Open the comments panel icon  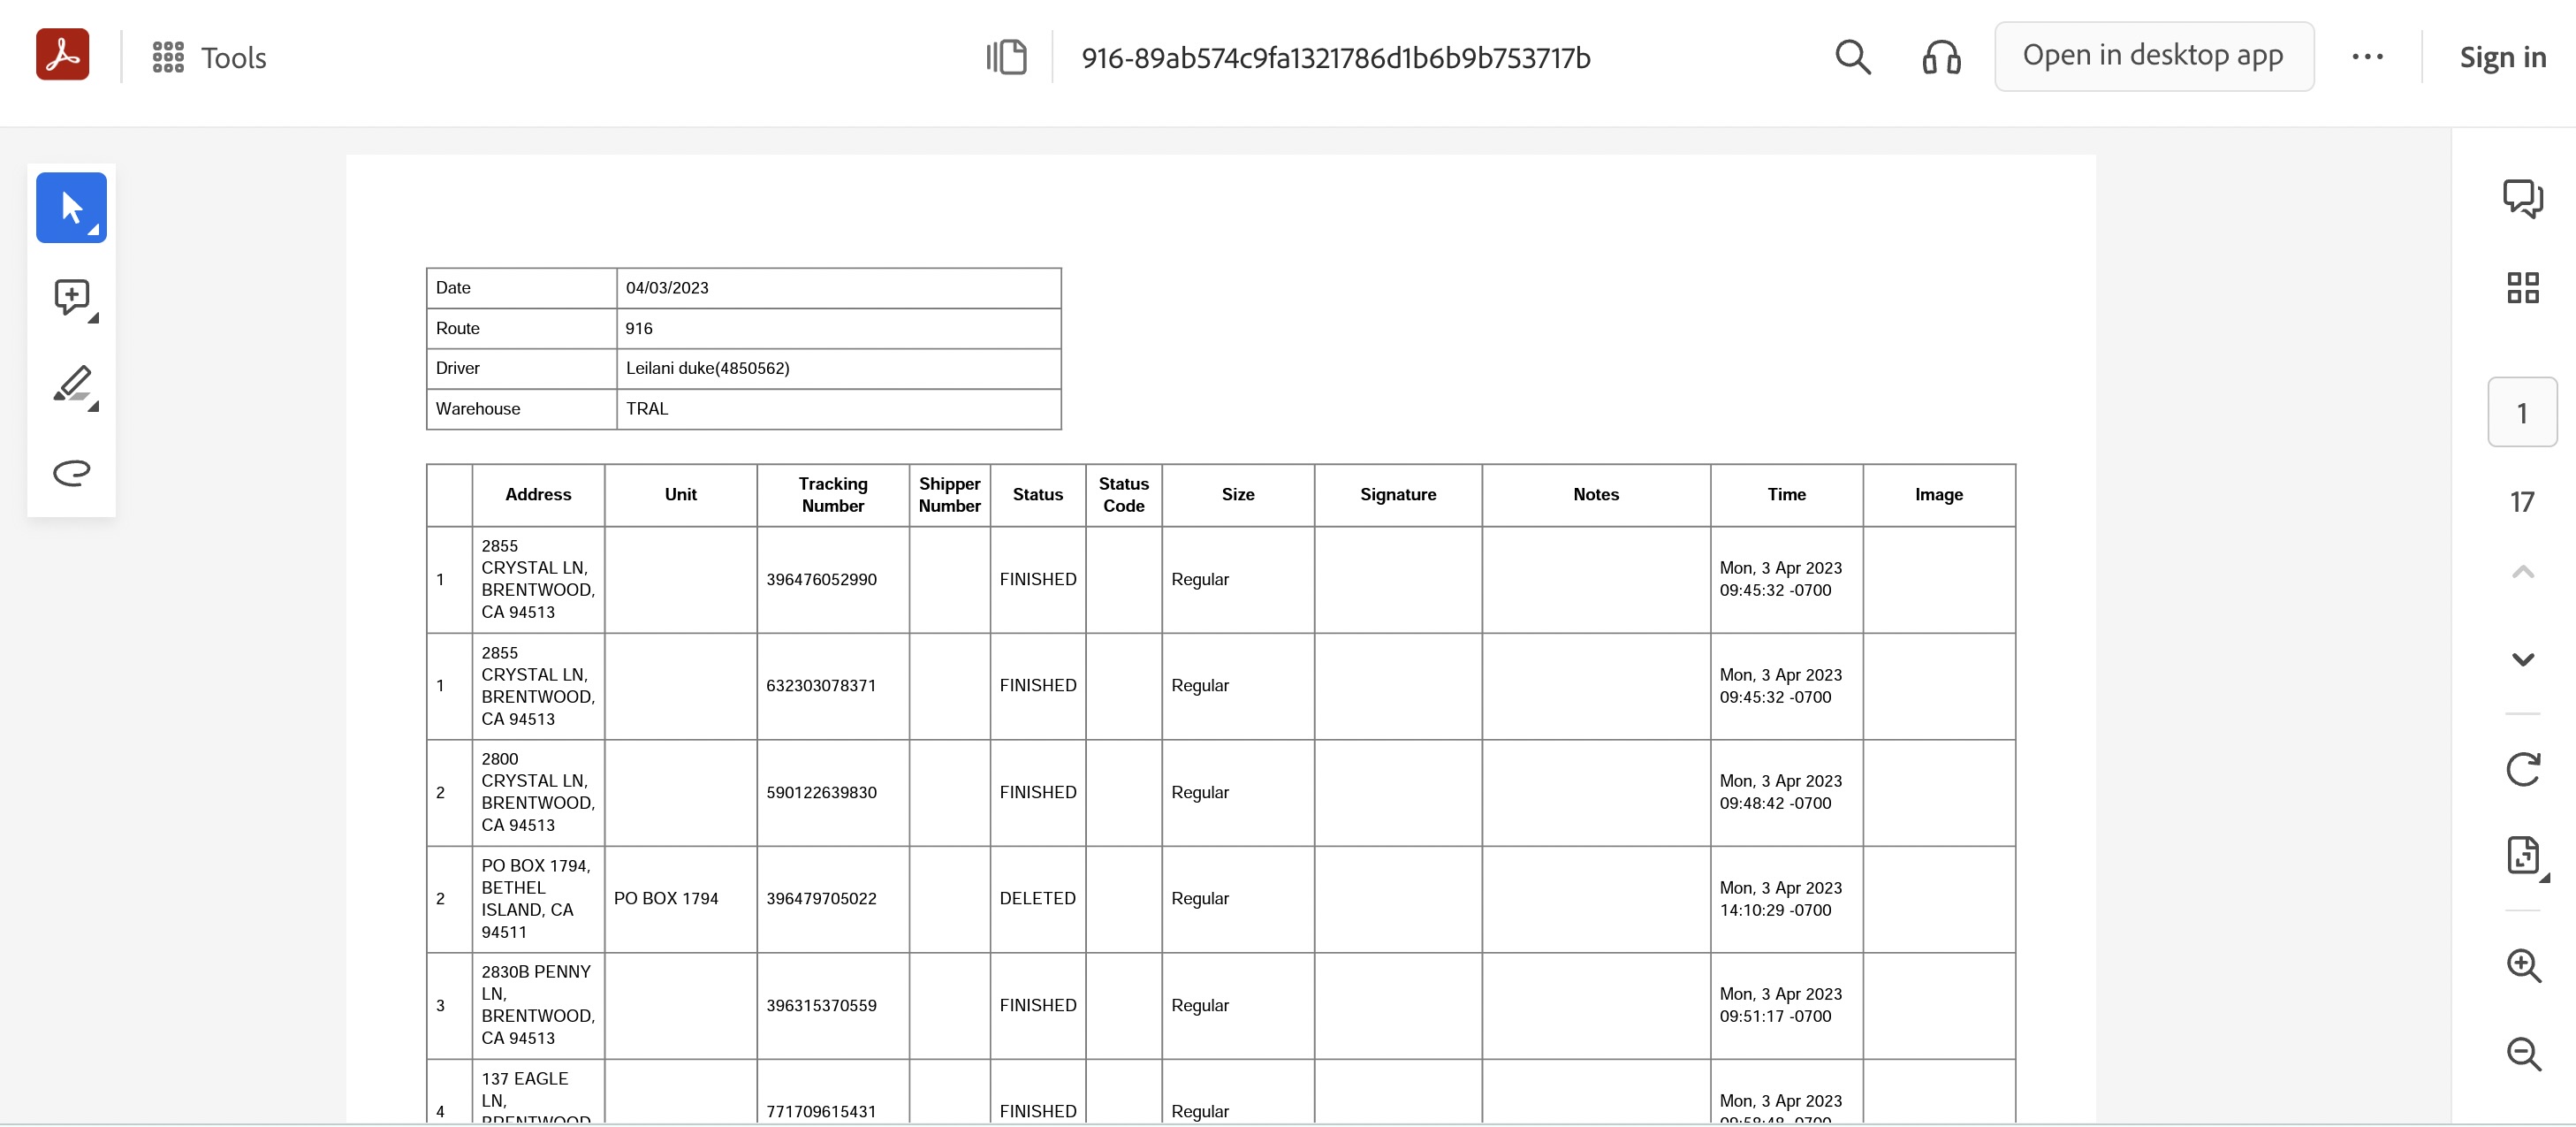(x=2522, y=198)
